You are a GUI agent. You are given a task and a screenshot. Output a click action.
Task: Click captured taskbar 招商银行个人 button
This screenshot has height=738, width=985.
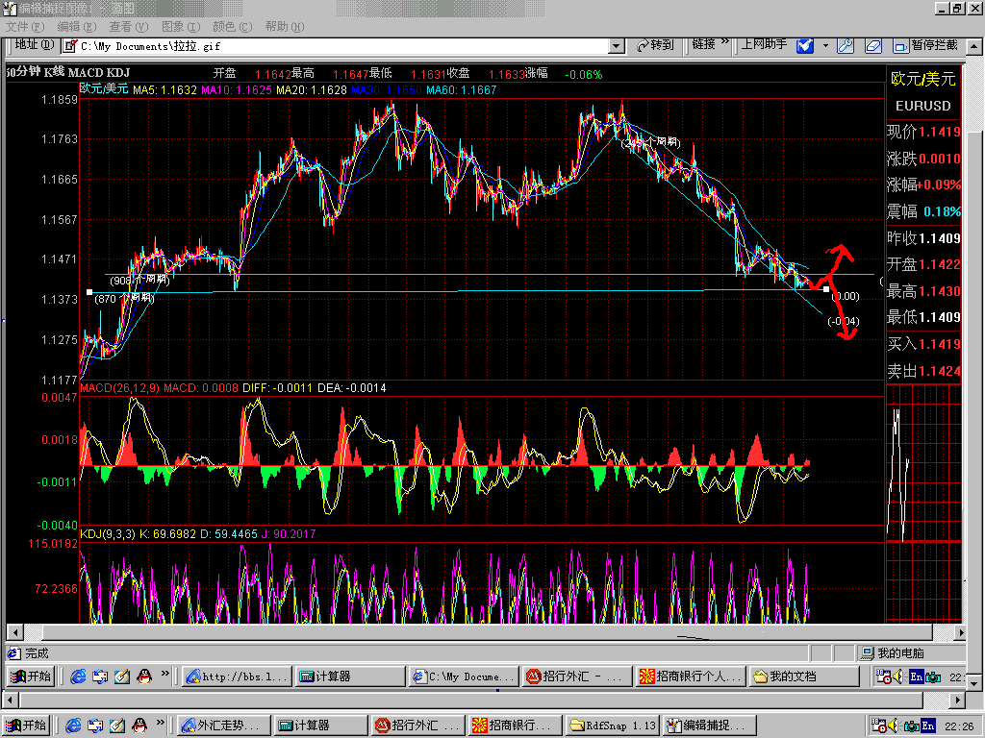[x=691, y=676]
